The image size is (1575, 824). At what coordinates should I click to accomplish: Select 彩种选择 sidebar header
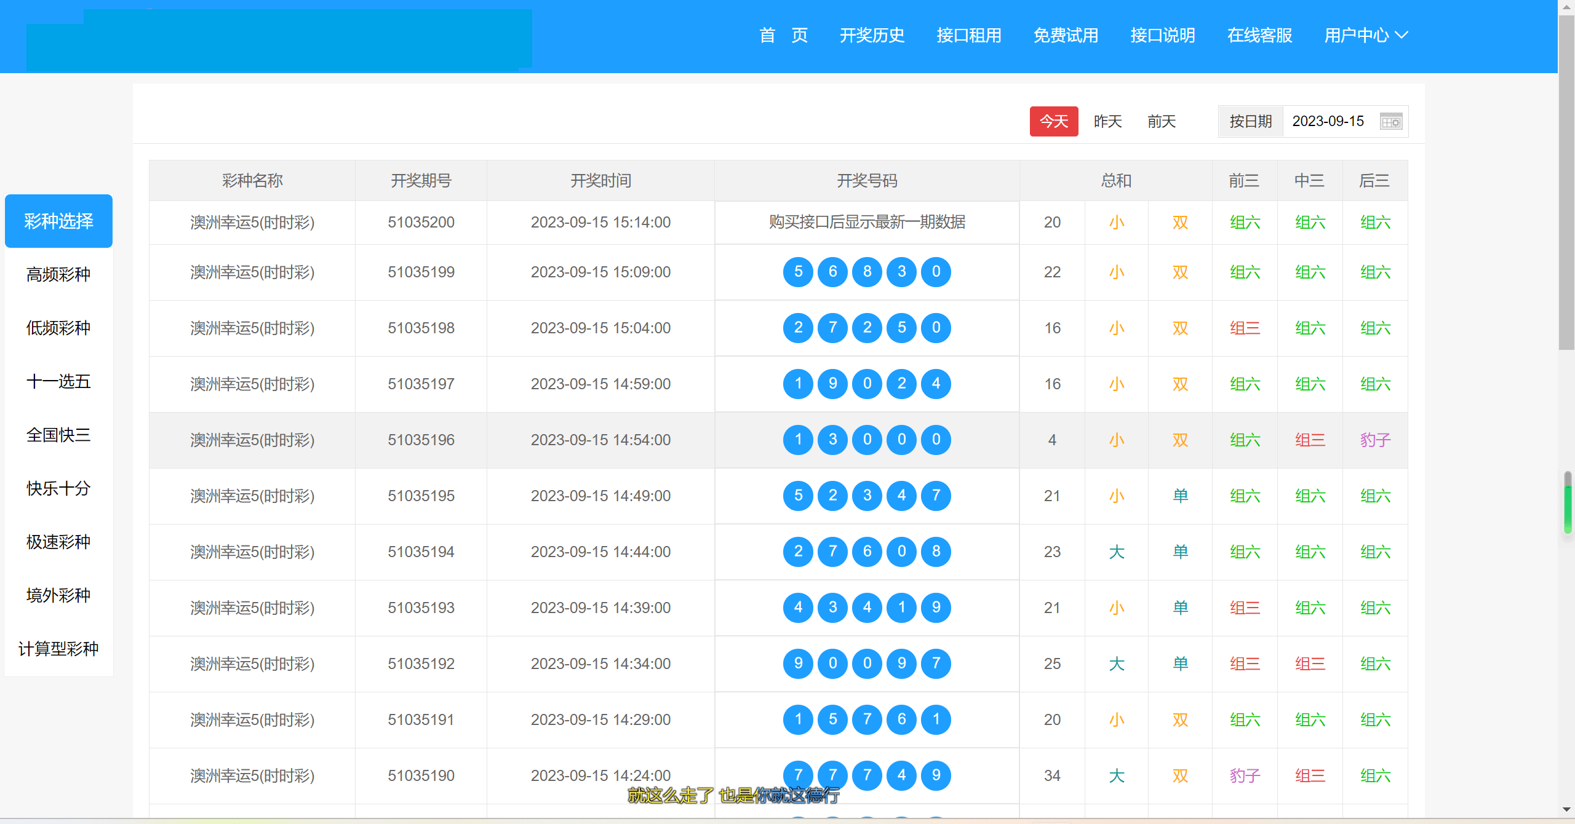click(58, 221)
